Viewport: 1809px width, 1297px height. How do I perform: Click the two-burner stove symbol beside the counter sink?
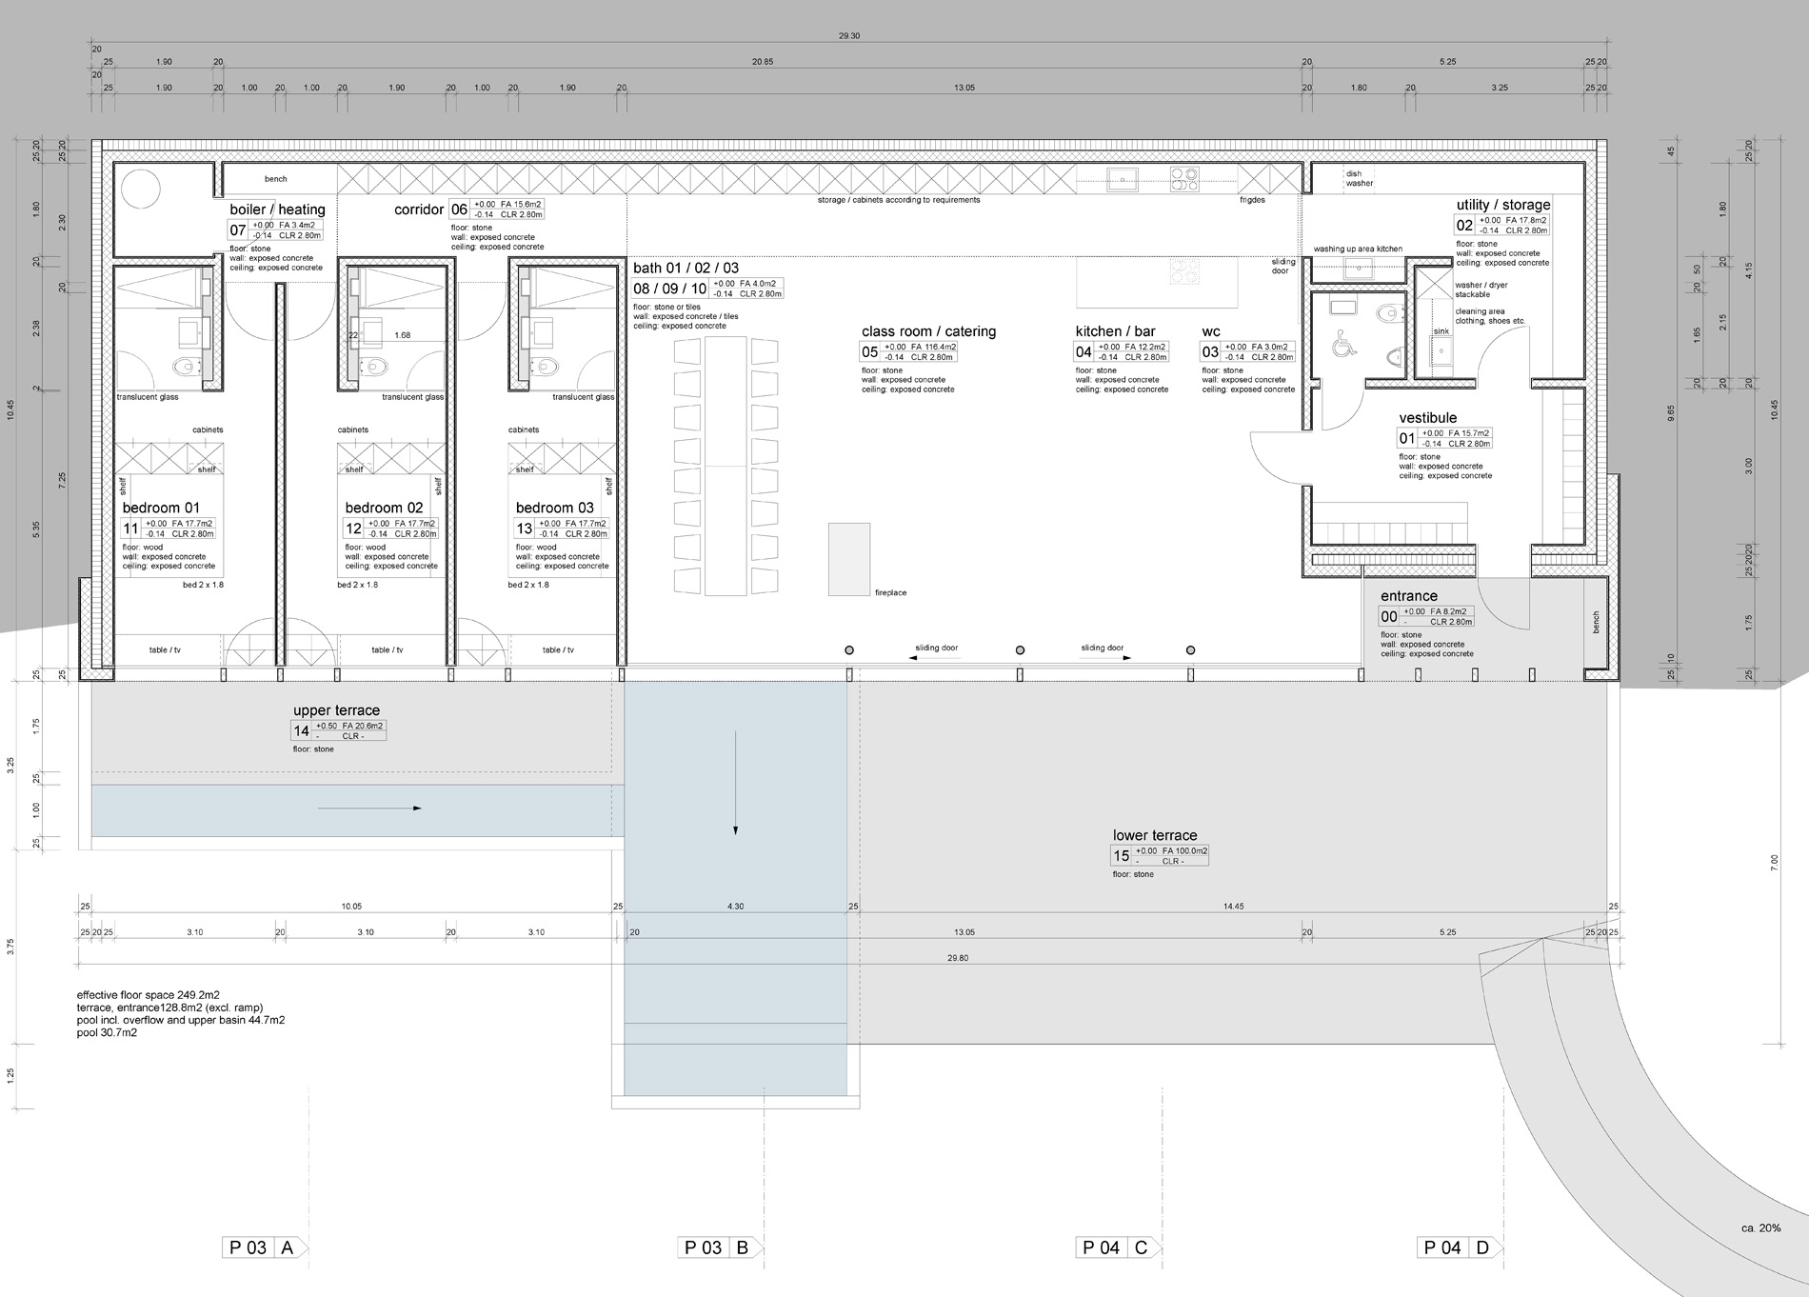1184,179
